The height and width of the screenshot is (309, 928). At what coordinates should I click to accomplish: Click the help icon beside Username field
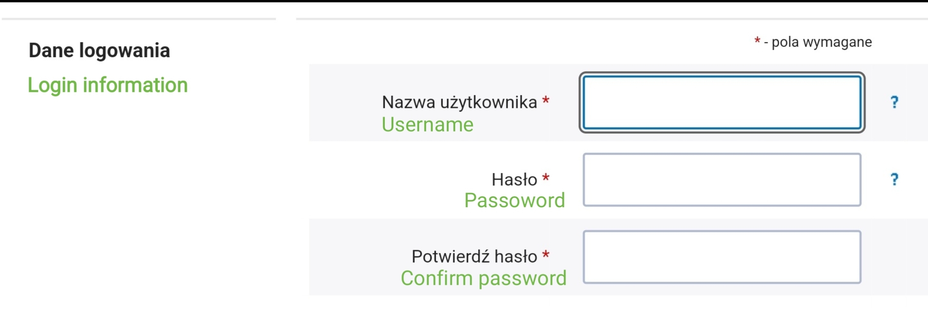(894, 102)
